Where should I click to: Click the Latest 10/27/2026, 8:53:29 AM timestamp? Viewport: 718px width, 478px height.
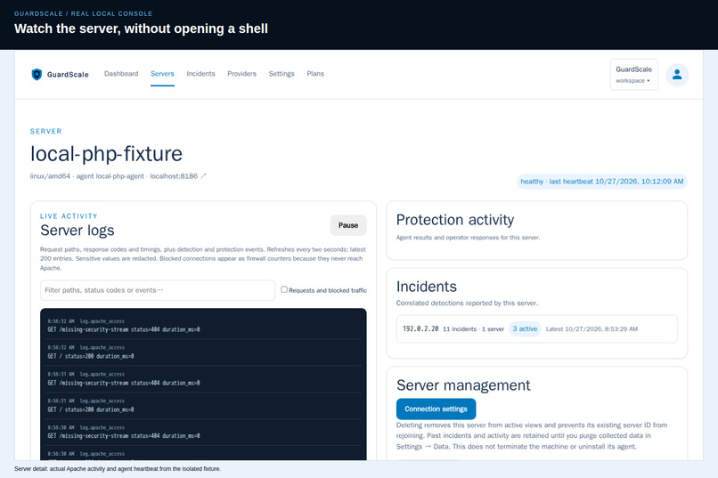click(592, 328)
